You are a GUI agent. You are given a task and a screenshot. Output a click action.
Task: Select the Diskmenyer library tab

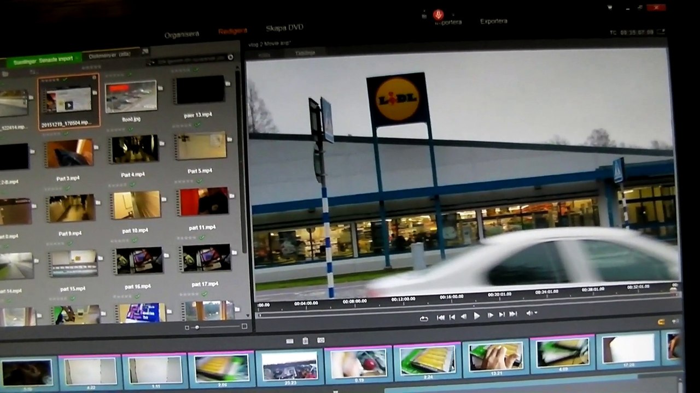(109, 55)
